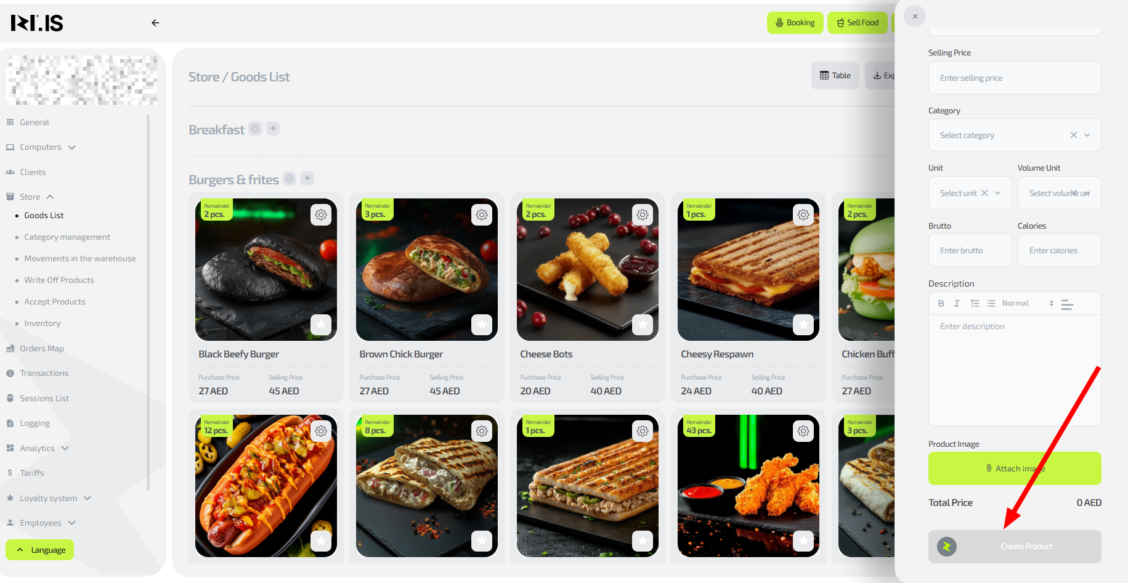Toggle bold in the description editor
Viewport: 1128px width, 583px height.
pyautogui.click(x=941, y=303)
